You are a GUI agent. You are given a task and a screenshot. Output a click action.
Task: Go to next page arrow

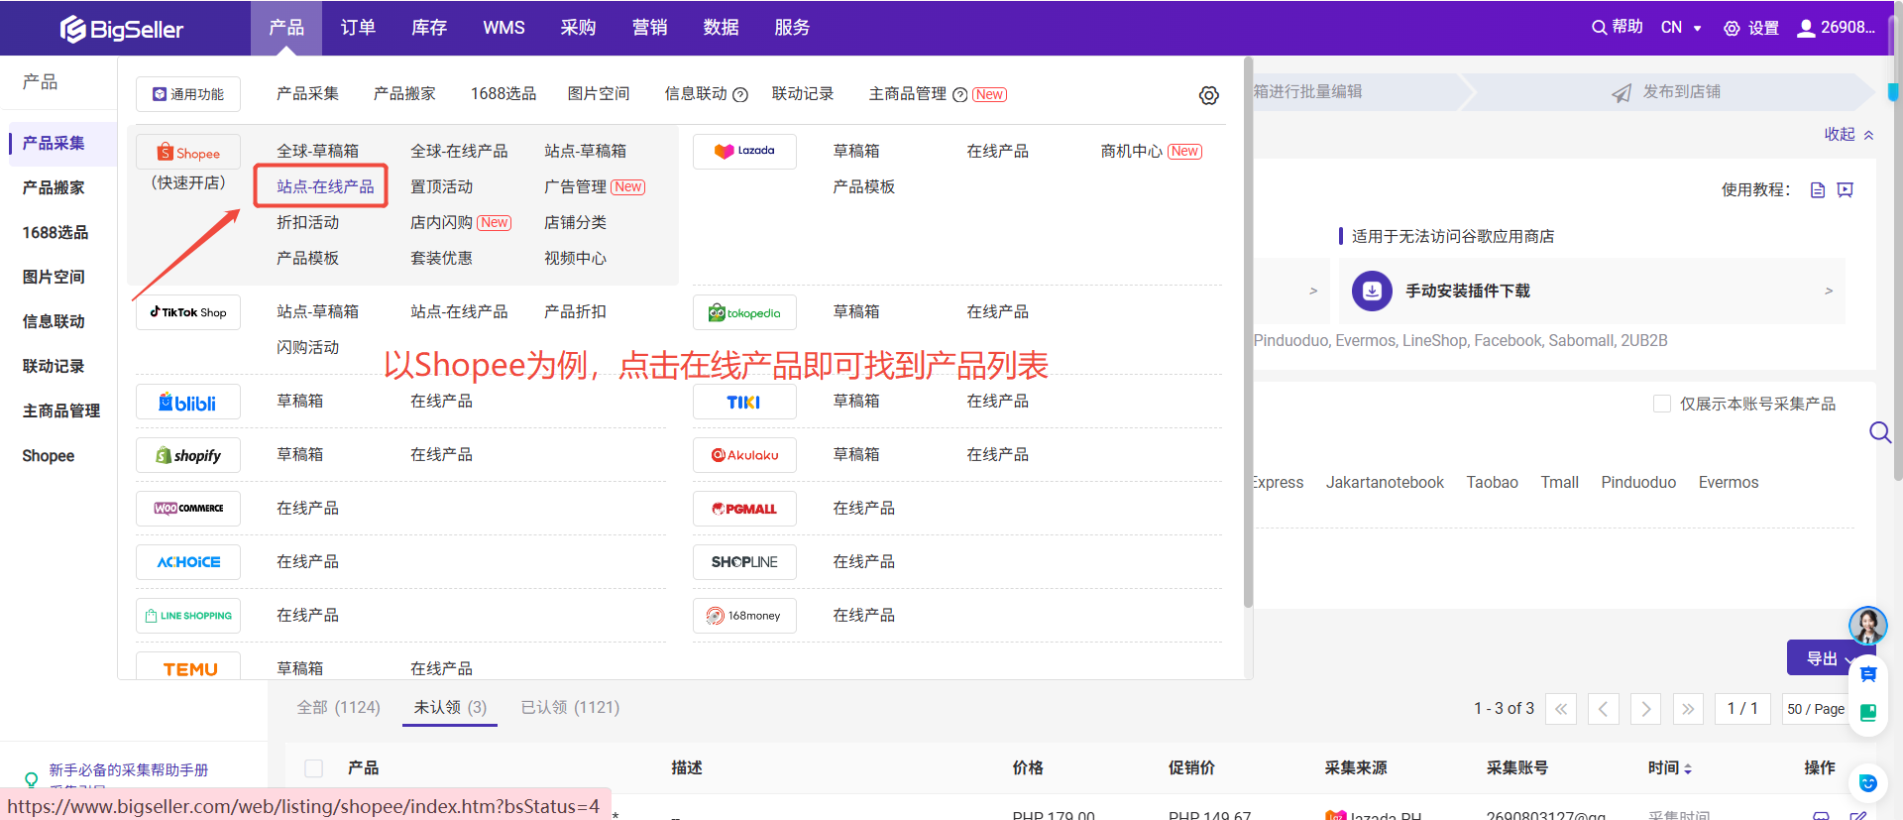click(1645, 709)
